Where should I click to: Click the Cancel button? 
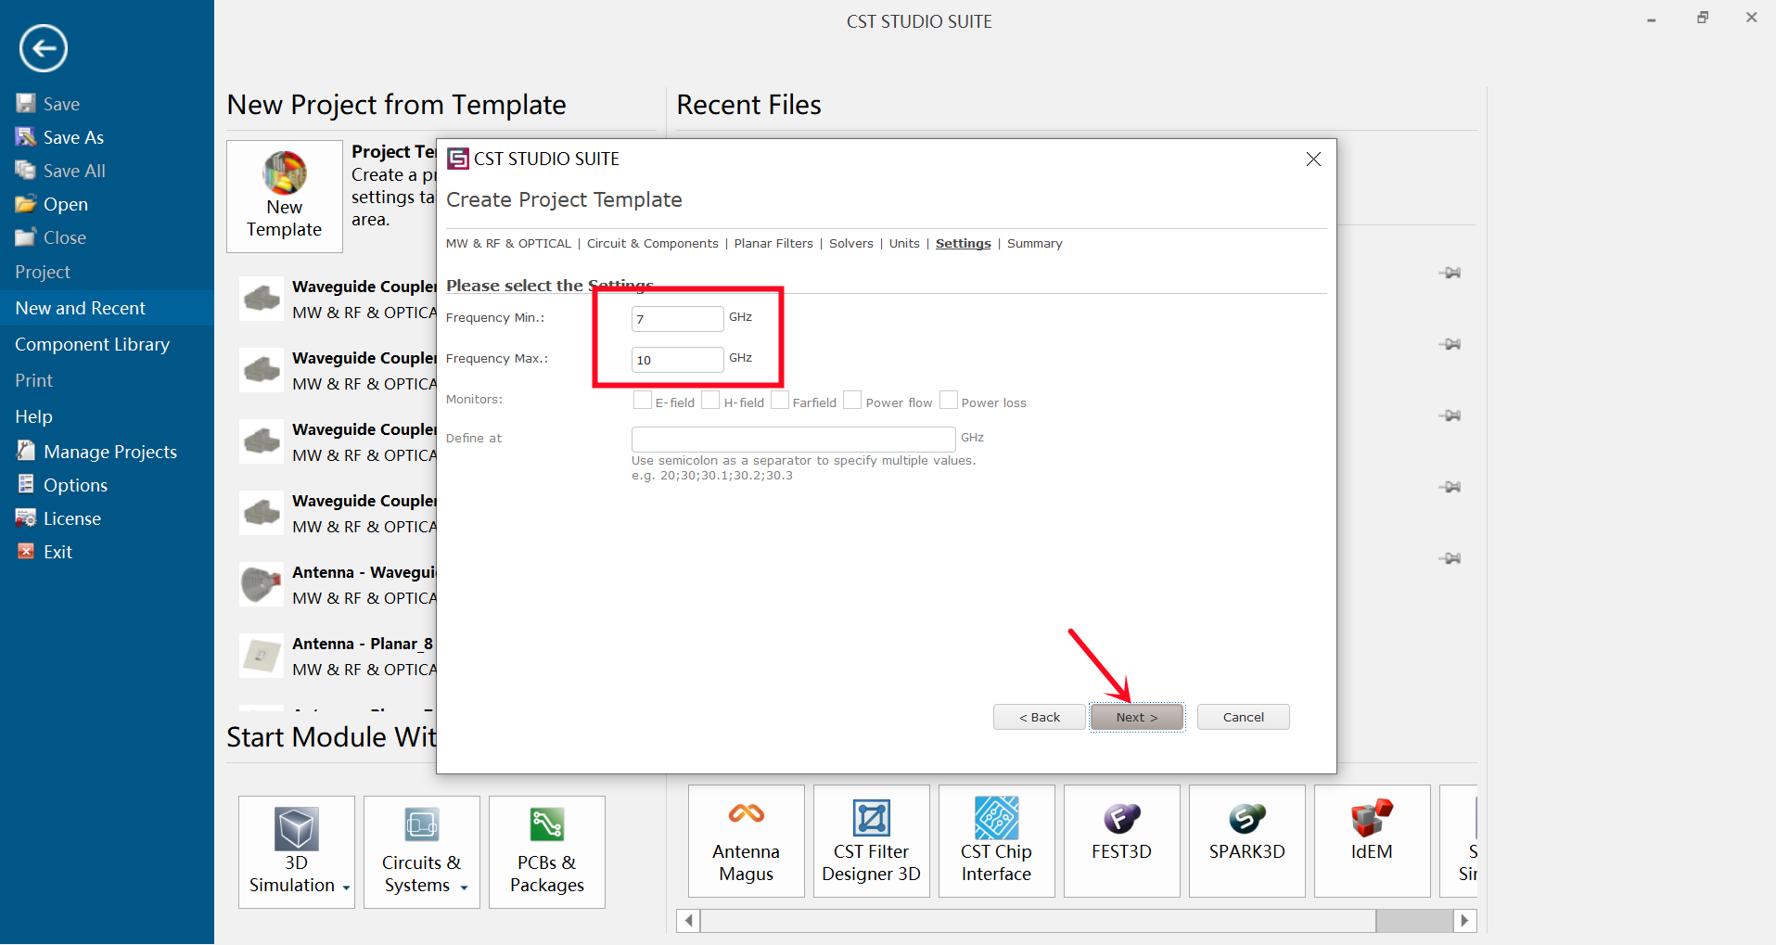[1244, 717]
